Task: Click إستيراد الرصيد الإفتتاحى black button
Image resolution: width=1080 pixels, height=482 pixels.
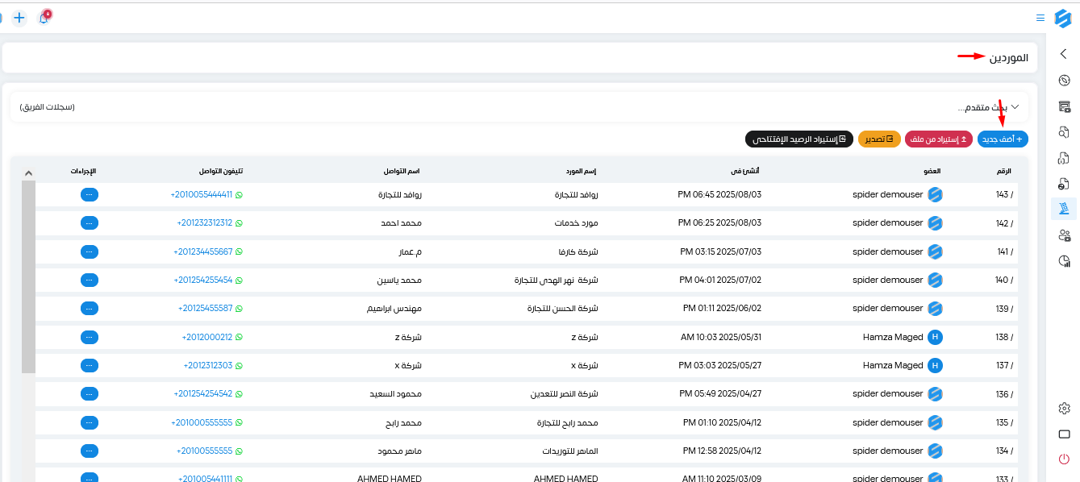Action: [799, 139]
